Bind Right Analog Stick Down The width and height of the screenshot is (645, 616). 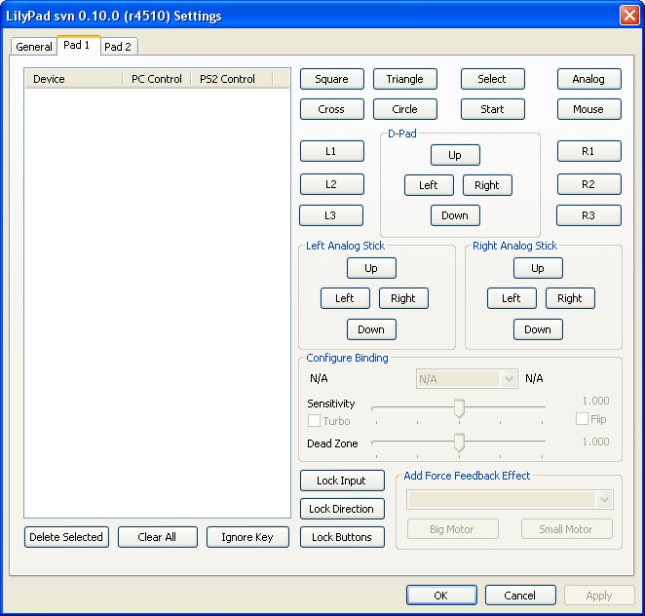click(538, 329)
